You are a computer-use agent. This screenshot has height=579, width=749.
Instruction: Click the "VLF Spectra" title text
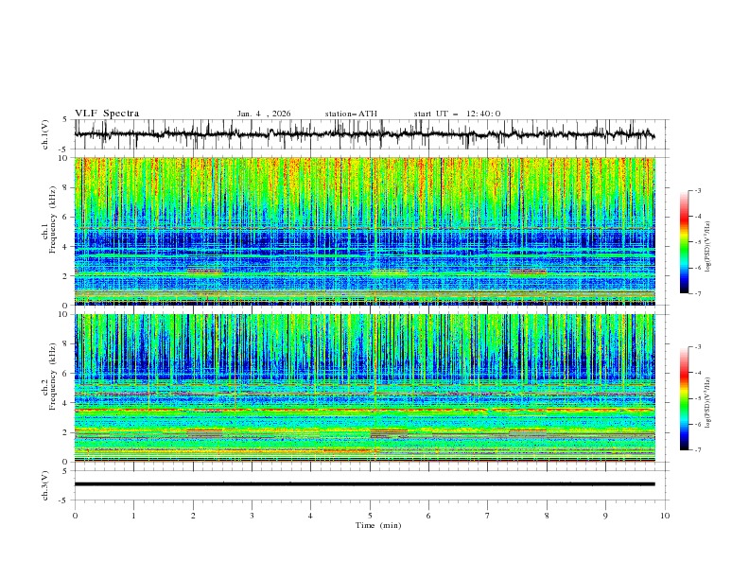point(107,114)
